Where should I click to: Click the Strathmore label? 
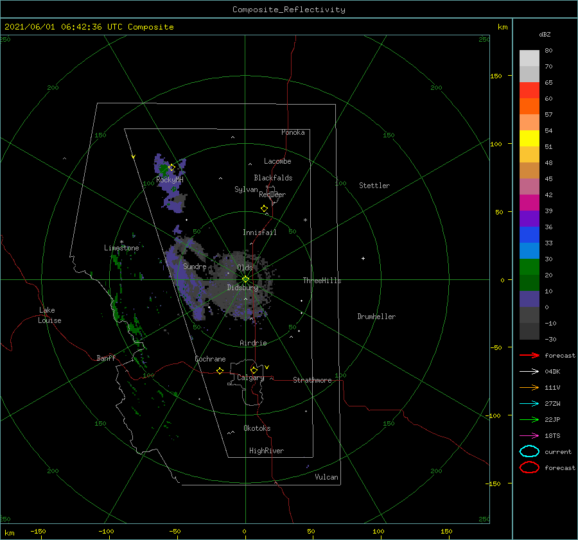tap(312, 380)
